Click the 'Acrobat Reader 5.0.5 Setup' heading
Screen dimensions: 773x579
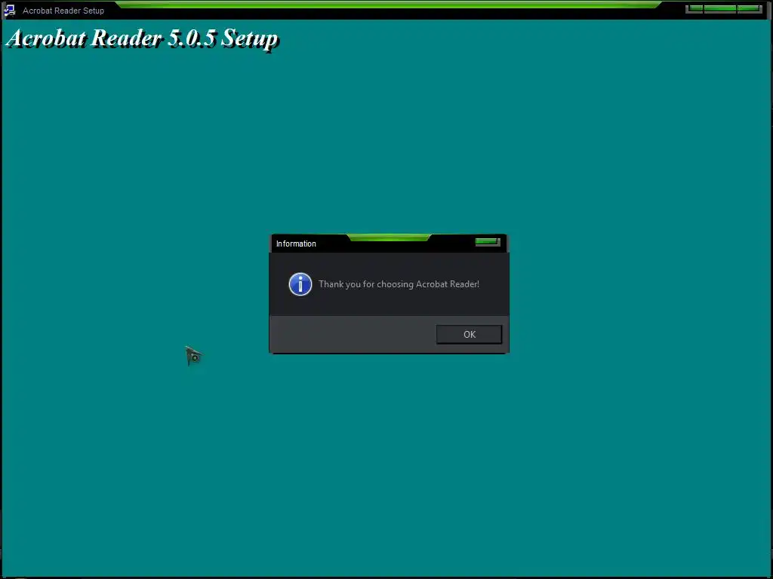click(x=143, y=38)
